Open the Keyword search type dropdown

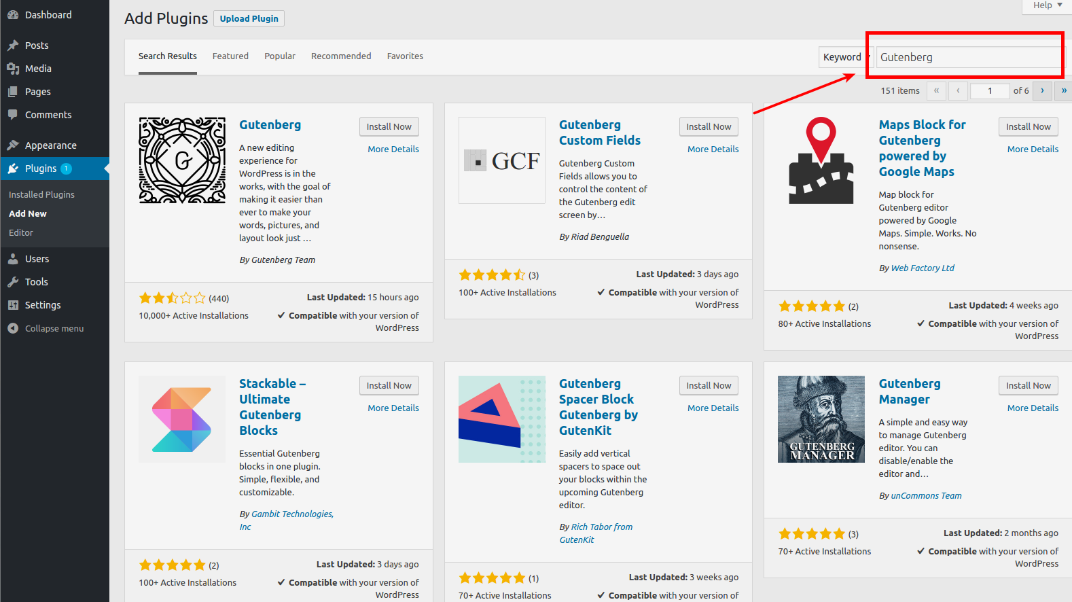(x=845, y=57)
